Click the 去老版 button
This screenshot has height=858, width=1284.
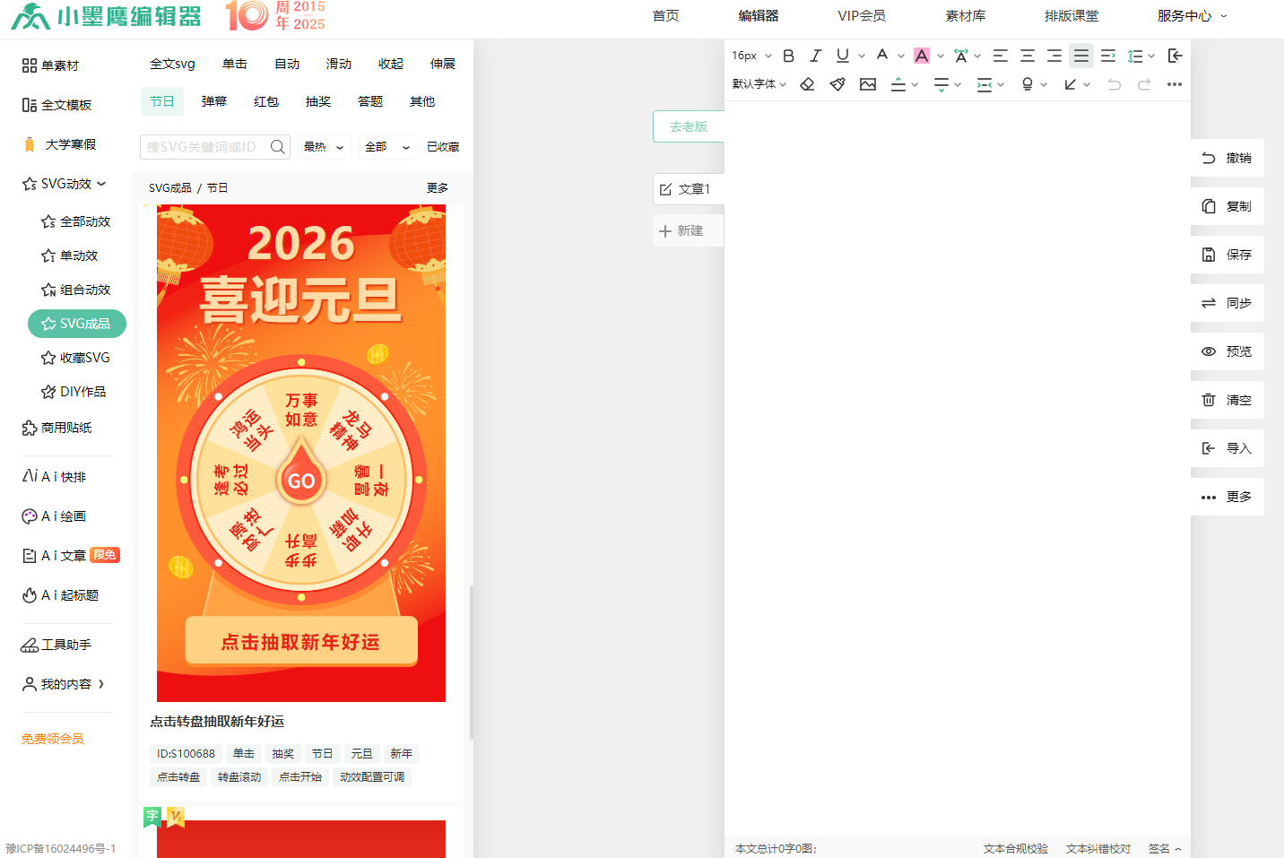tap(689, 126)
